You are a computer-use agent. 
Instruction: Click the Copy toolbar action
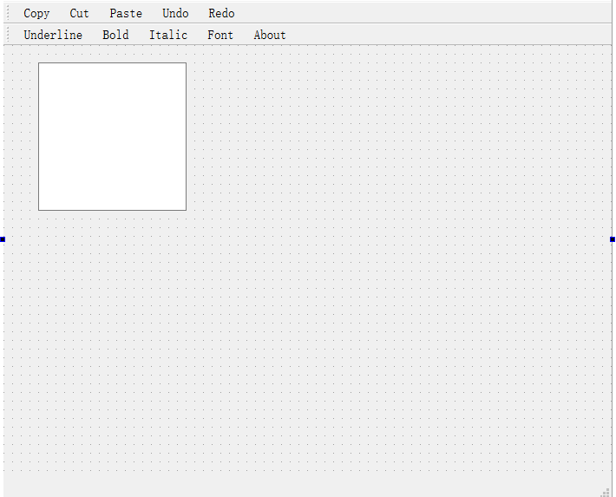(x=36, y=13)
